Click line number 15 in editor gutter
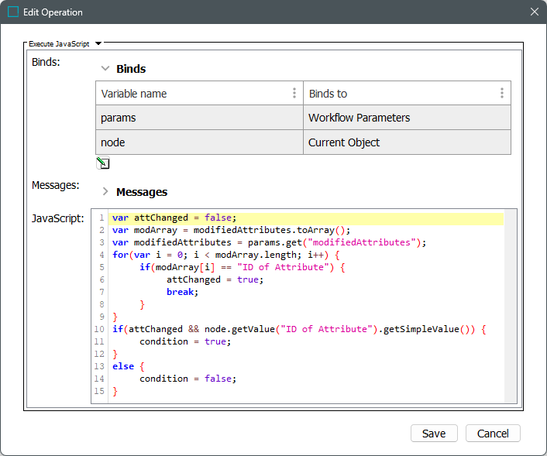 tap(101, 391)
